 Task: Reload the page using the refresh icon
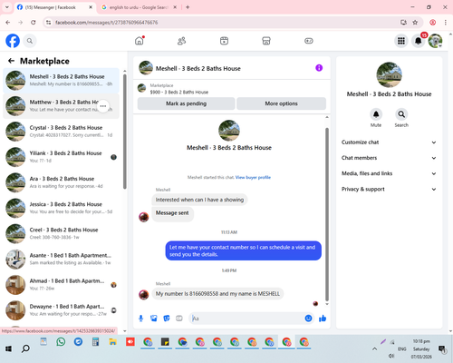pyautogui.click(x=34, y=23)
